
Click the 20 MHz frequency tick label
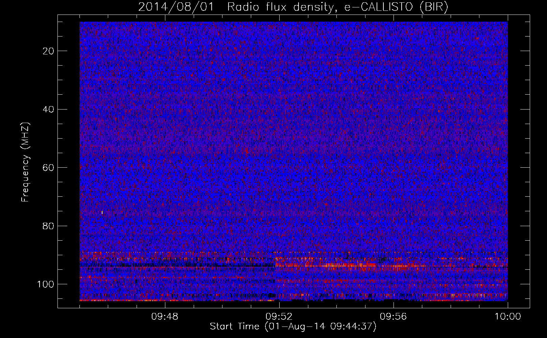click(x=48, y=51)
